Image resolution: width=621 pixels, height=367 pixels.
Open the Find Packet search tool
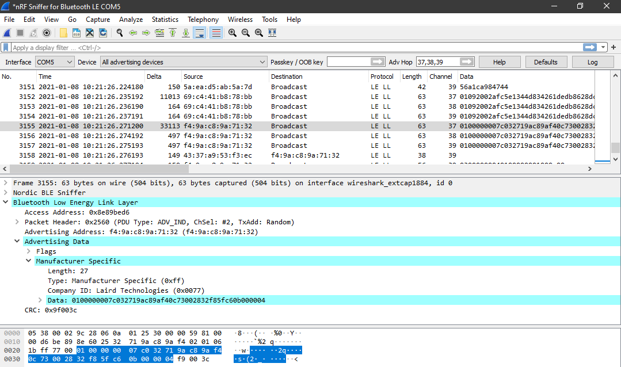tap(119, 33)
